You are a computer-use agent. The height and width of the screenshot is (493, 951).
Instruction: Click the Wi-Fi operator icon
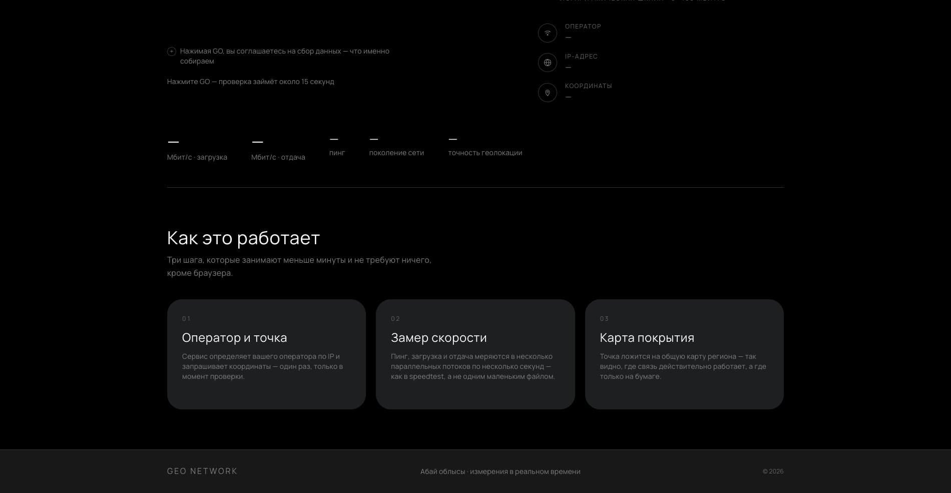tap(548, 33)
